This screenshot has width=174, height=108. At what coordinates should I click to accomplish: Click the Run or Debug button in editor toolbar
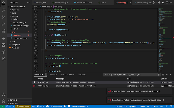[x=154, y=3]
